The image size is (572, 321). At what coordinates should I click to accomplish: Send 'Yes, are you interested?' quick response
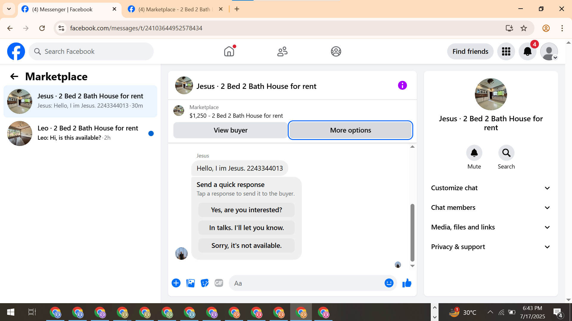(246, 210)
